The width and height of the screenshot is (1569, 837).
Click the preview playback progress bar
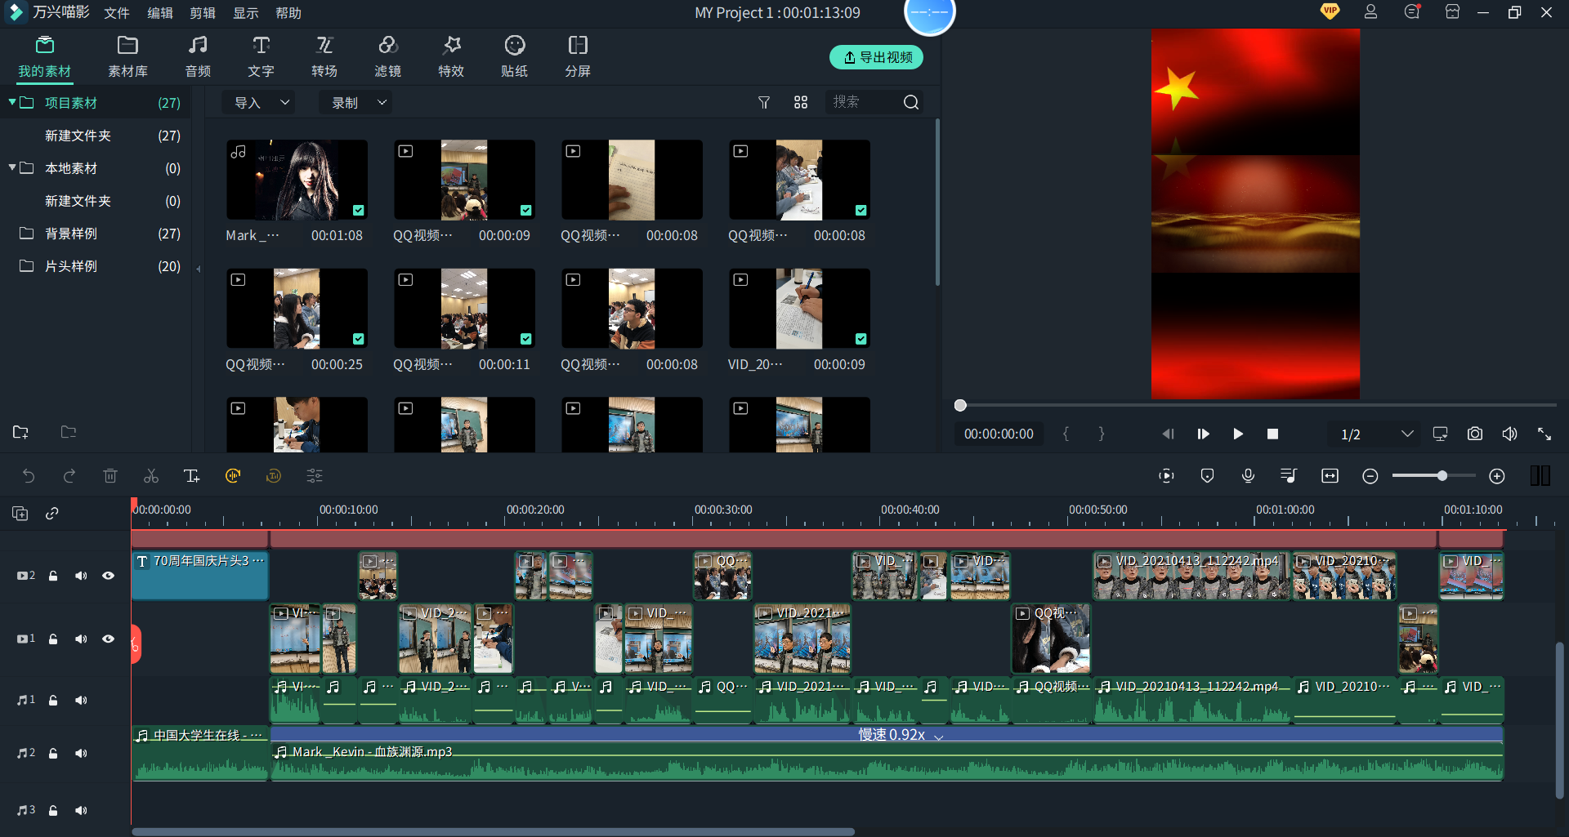click(1258, 405)
